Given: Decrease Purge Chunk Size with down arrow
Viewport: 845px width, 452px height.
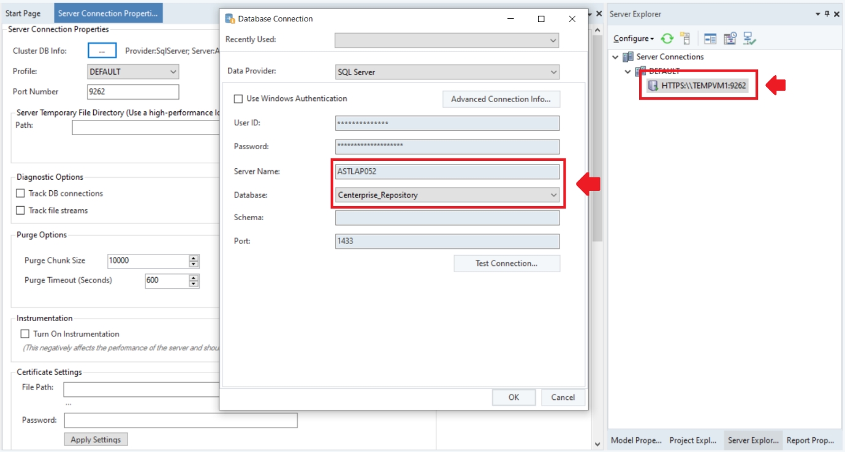Looking at the screenshot, I should tap(194, 264).
